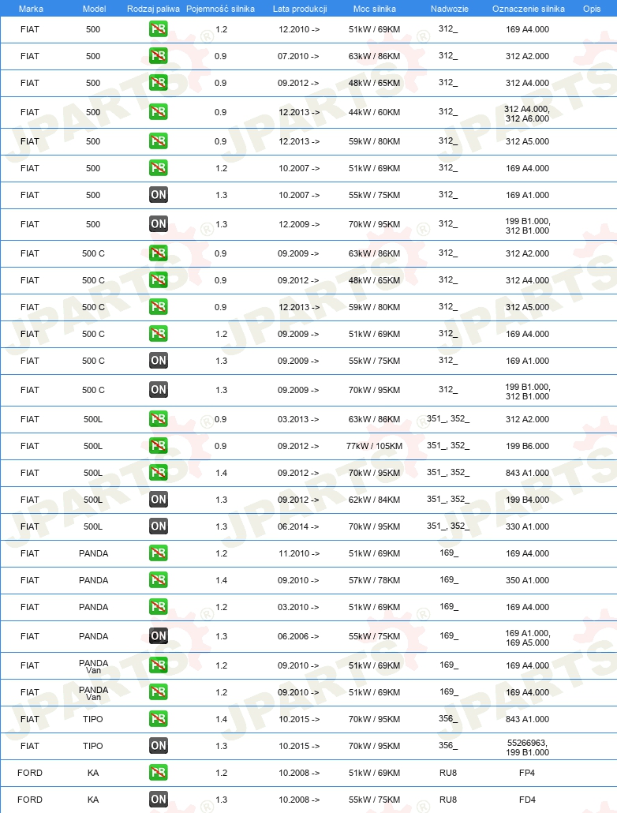617x813 pixels.
Task: Click body code 356_ in TIPO 1.4 row
Action: [x=448, y=718]
